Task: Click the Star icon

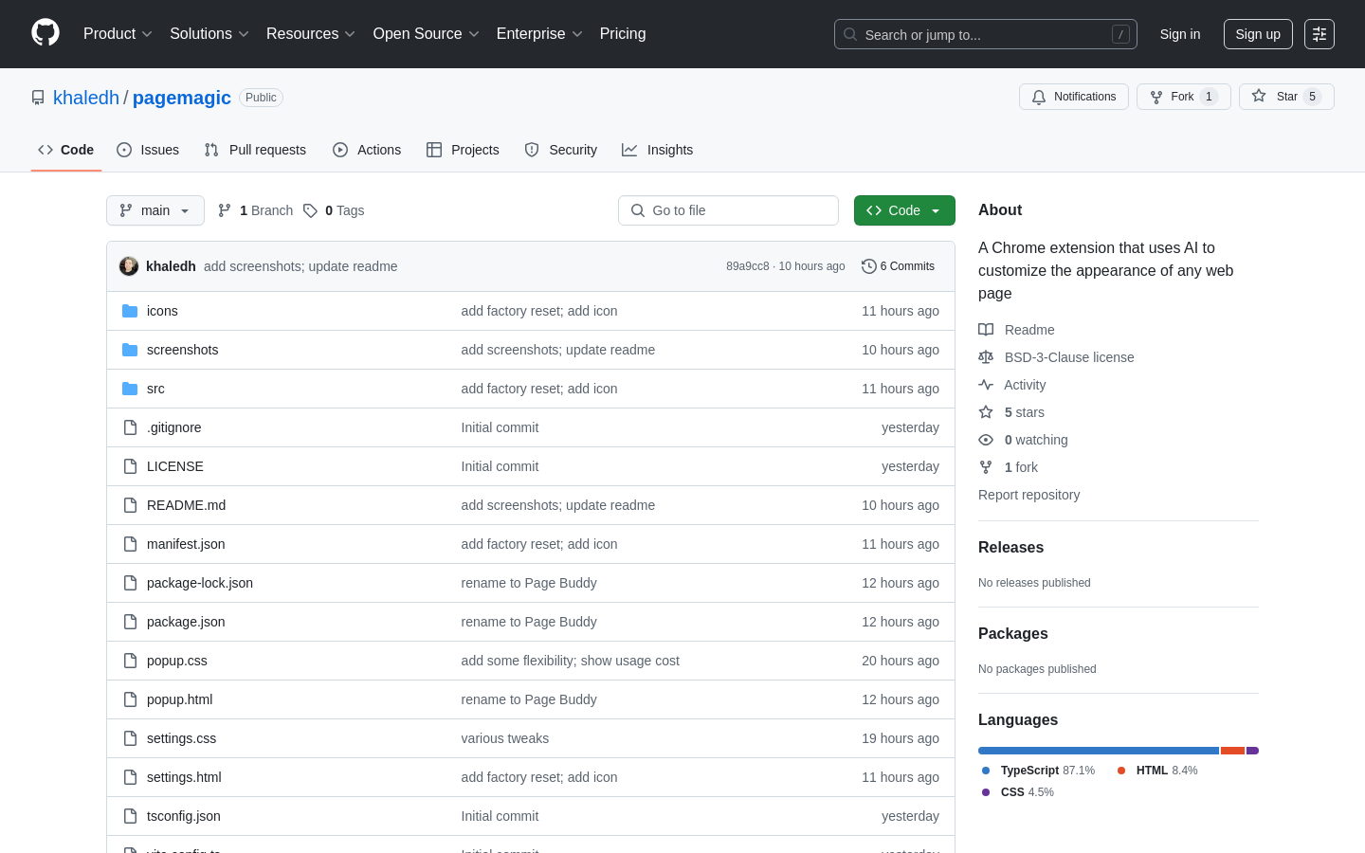Action: tap(1259, 96)
